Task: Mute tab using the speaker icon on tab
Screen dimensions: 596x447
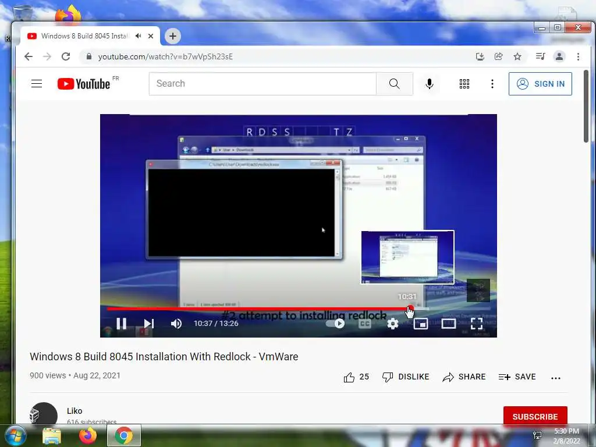Action: [x=139, y=36]
